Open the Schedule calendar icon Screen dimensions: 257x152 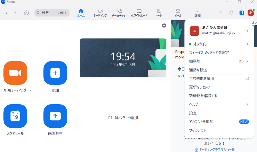click(x=15, y=116)
